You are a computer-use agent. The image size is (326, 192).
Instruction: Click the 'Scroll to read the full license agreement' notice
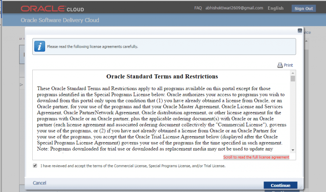click(x=256, y=157)
